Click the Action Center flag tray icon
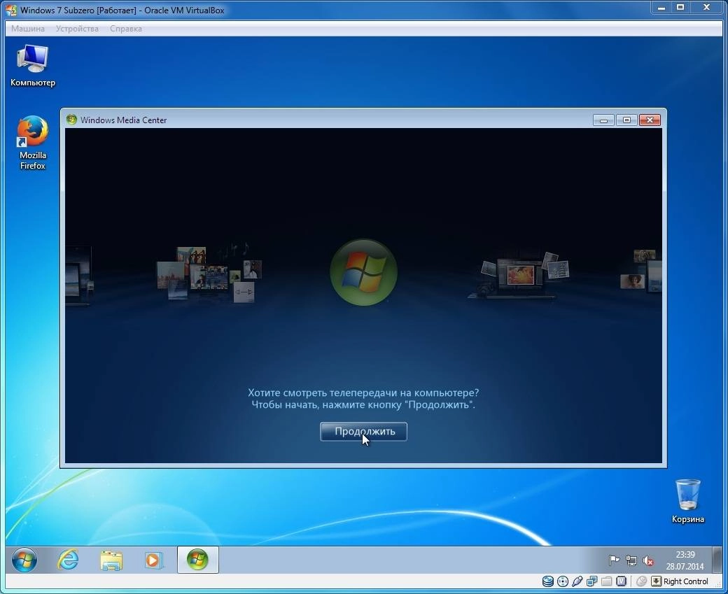Viewport: 728px width, 594px height. click(614, 560)
